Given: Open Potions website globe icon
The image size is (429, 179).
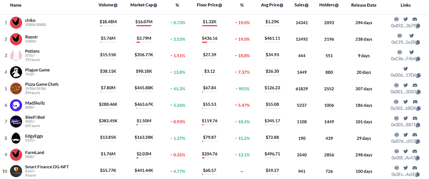Looking at the screenshot, I should point(400,52).
